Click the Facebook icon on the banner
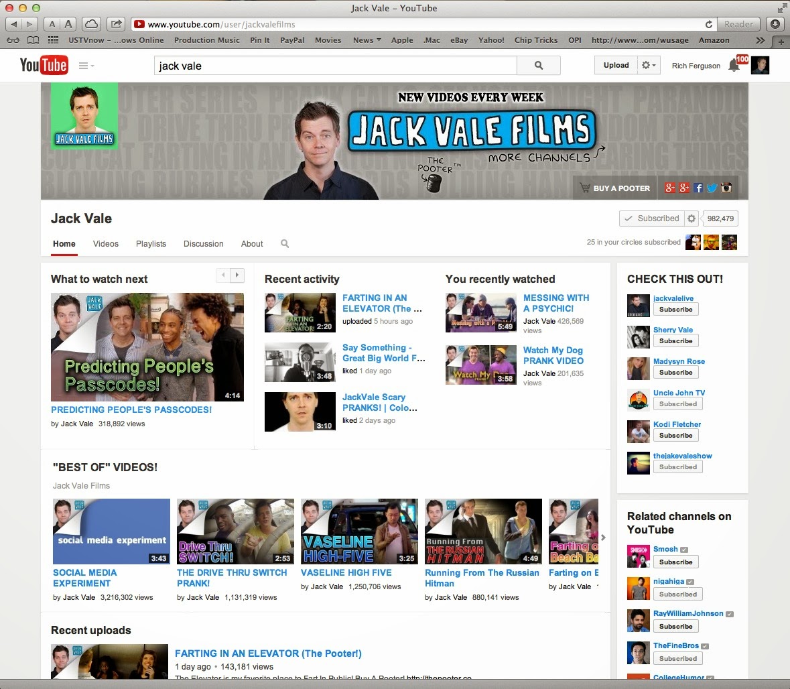Image resolution: width=790 pixels, height=689 pixels. coord(698,188)
